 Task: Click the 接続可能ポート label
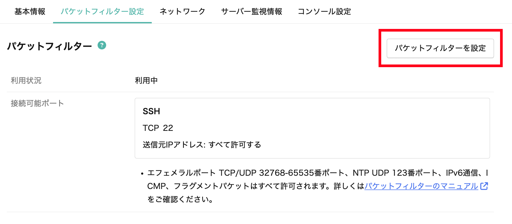click(37, 103)
